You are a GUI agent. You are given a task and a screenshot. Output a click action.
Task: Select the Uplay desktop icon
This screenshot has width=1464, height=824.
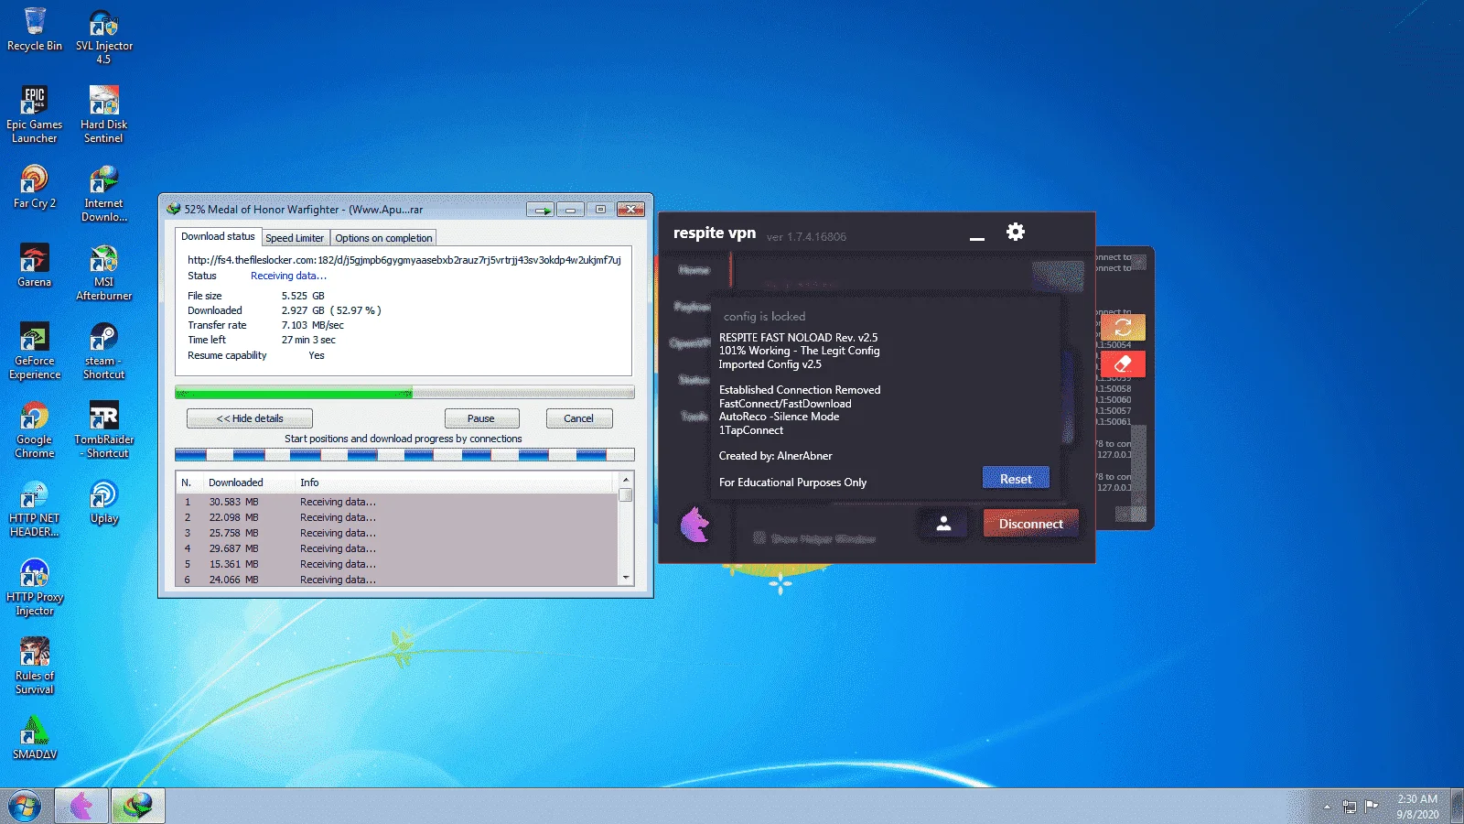point(103,502)
